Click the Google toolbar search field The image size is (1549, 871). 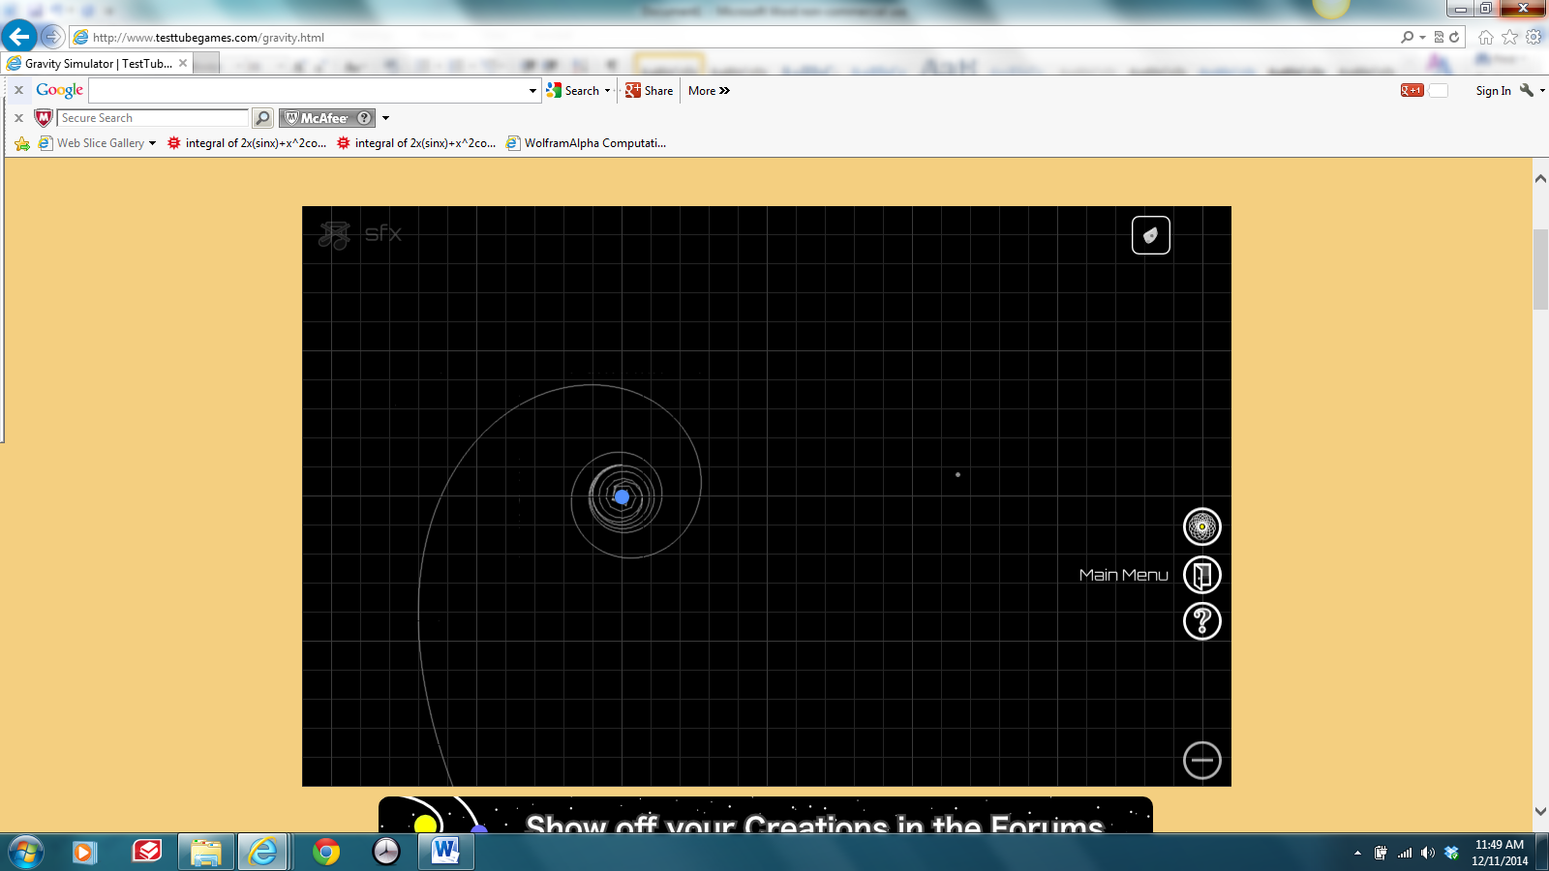pos(308,90)
